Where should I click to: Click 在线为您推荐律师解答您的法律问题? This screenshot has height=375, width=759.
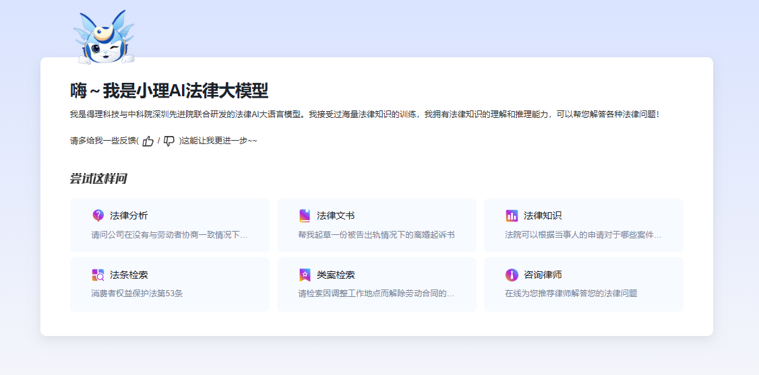(571, 294)
